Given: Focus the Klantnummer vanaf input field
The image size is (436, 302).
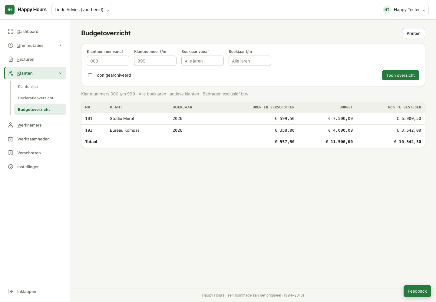Looking at the screenshot, I should (108, 61).
